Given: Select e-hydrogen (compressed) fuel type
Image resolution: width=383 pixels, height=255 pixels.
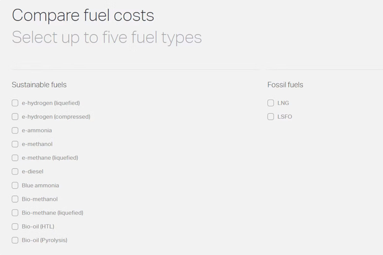Looking at the screenshot, I should [15, 117].
